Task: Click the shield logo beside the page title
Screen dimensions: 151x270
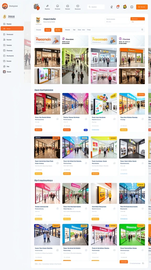Action: pyautogui.click(x=38, y=20)
